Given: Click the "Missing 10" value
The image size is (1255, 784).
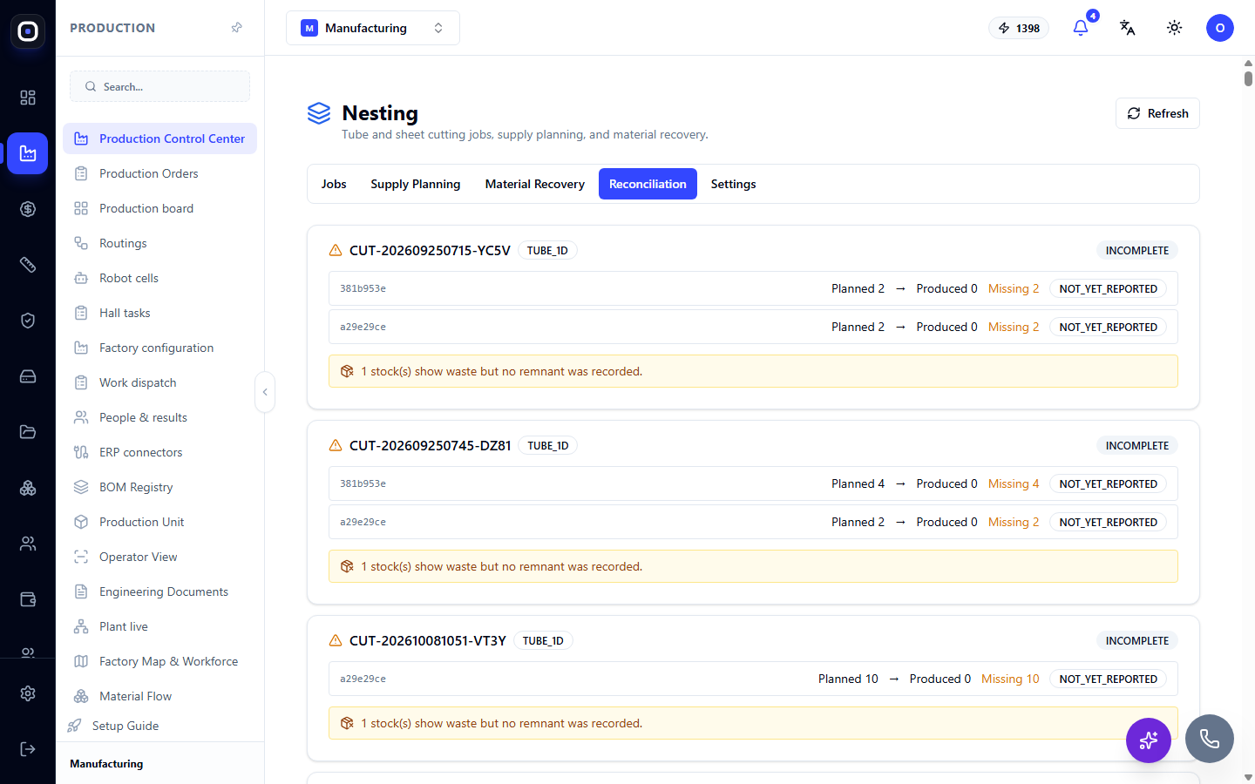Looking at the screenshot, I should 1010,679.
